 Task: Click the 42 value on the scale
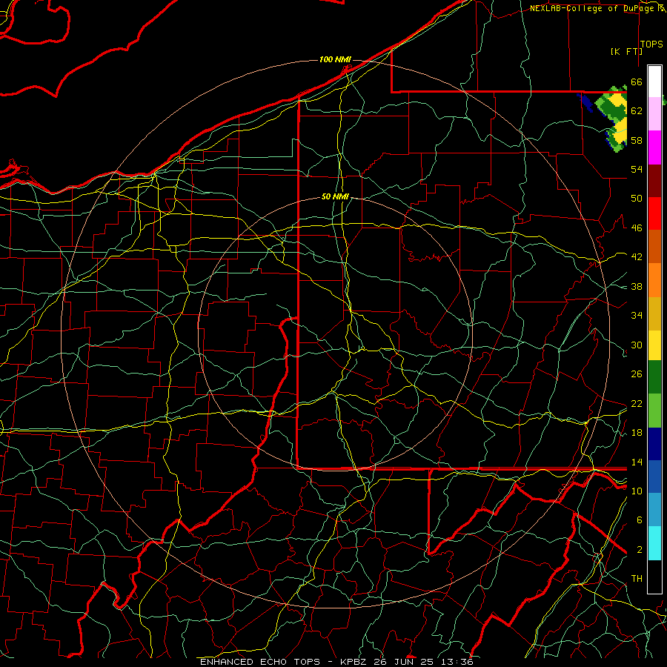[637, 256]
